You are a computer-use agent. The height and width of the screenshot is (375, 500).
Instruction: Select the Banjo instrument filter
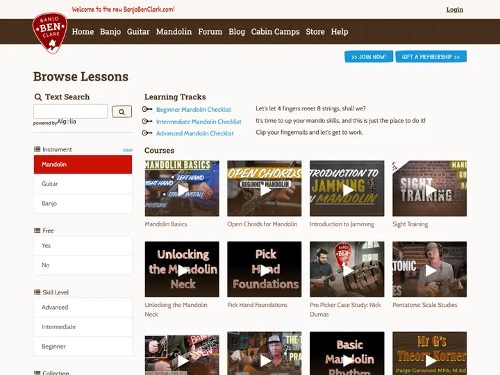[x=83, y=203]
